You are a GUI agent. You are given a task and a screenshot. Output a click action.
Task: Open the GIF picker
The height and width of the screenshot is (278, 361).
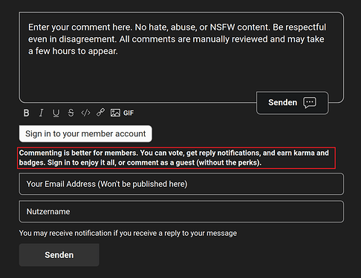(x=129, y=113)
